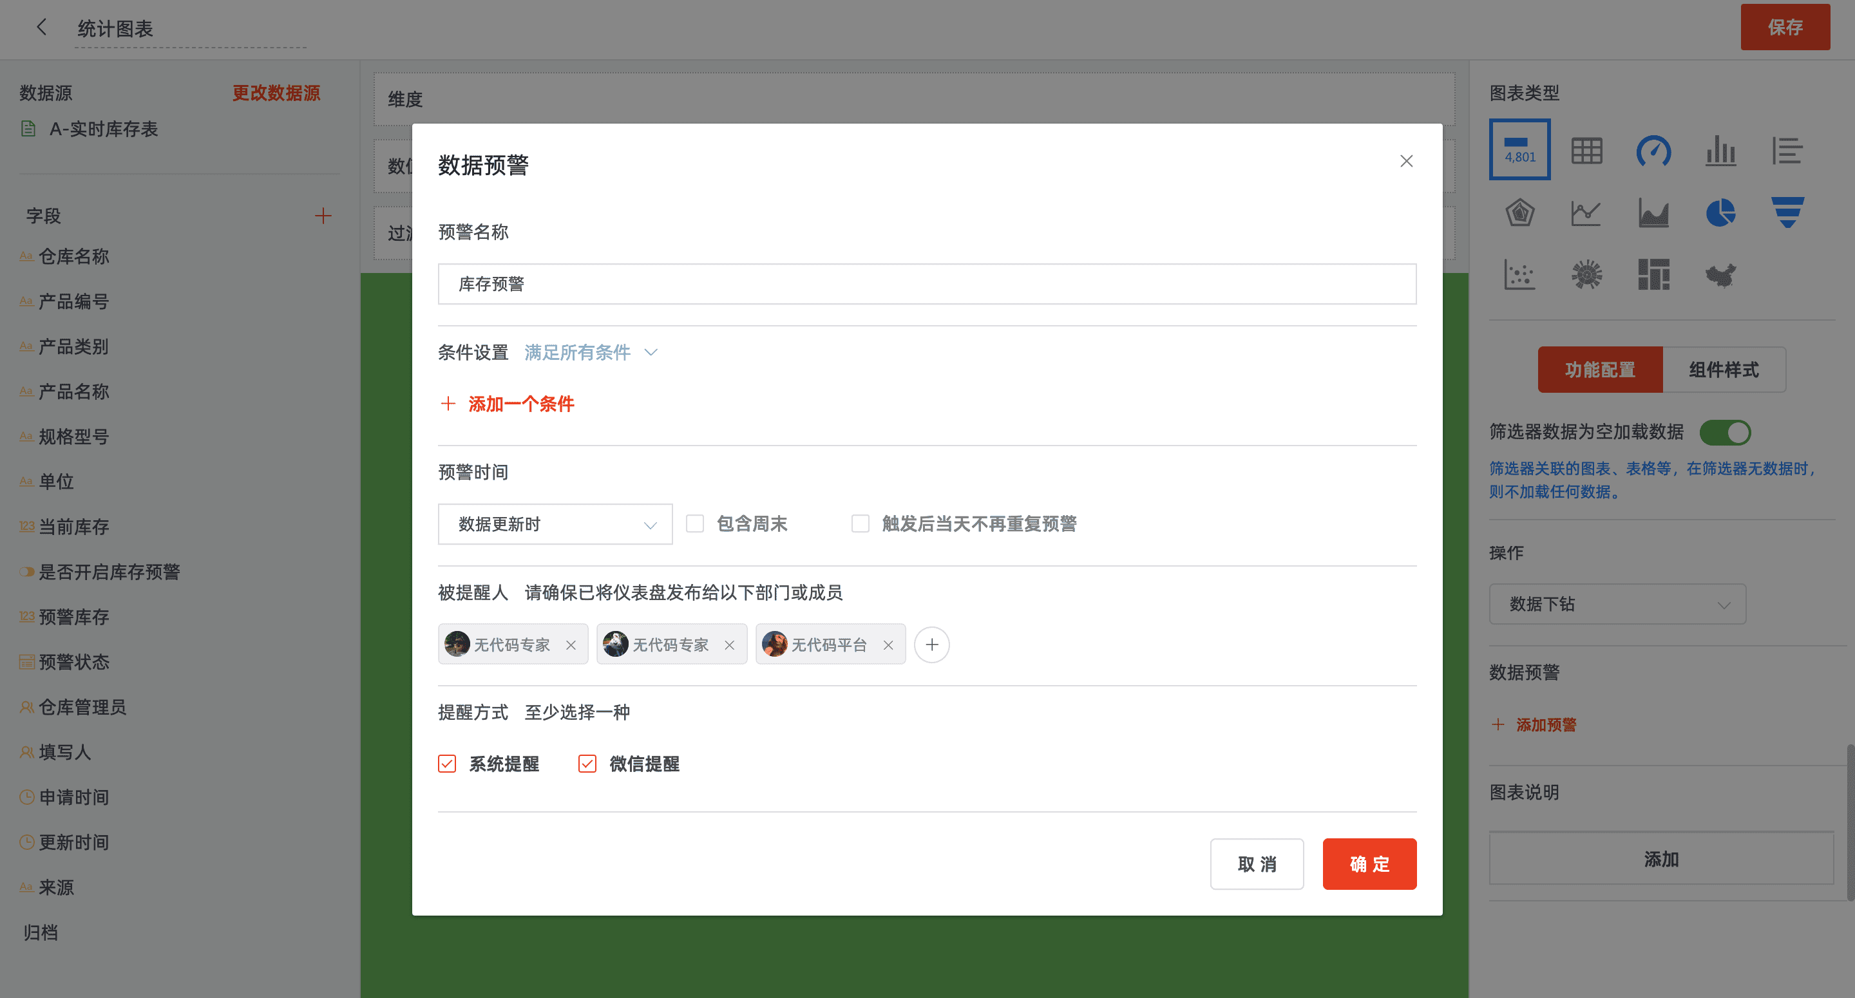Add another reminder recipient with plus button
Viewport: 1855px width, 998px height.
[x=932, y=645]
